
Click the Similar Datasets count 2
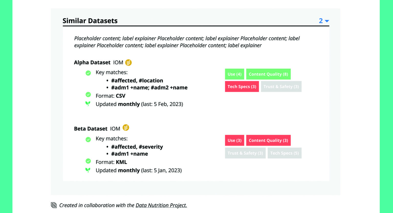tap(321, 21)
